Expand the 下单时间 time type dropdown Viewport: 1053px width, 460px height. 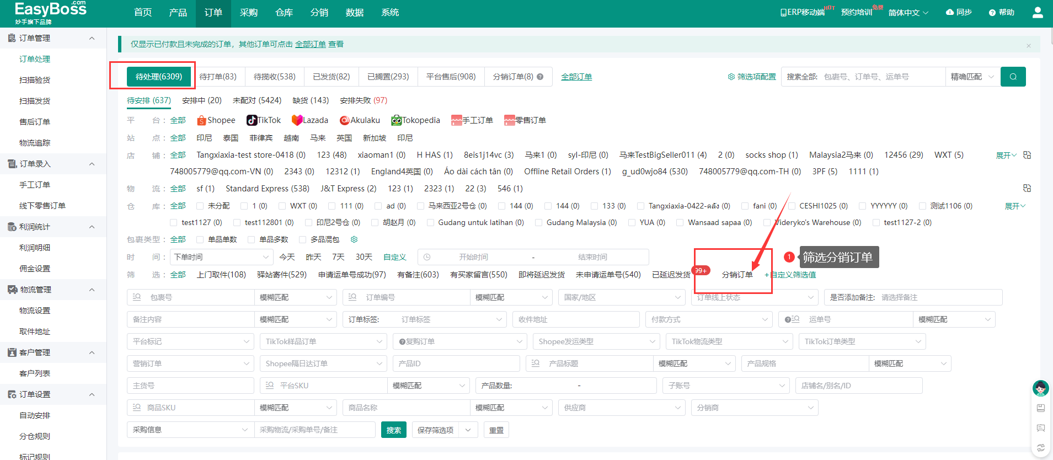click(x=222, y=257)
